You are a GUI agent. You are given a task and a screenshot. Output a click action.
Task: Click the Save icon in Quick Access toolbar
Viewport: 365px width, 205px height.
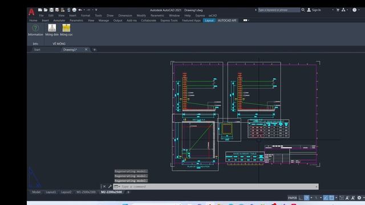coord(51,10)
